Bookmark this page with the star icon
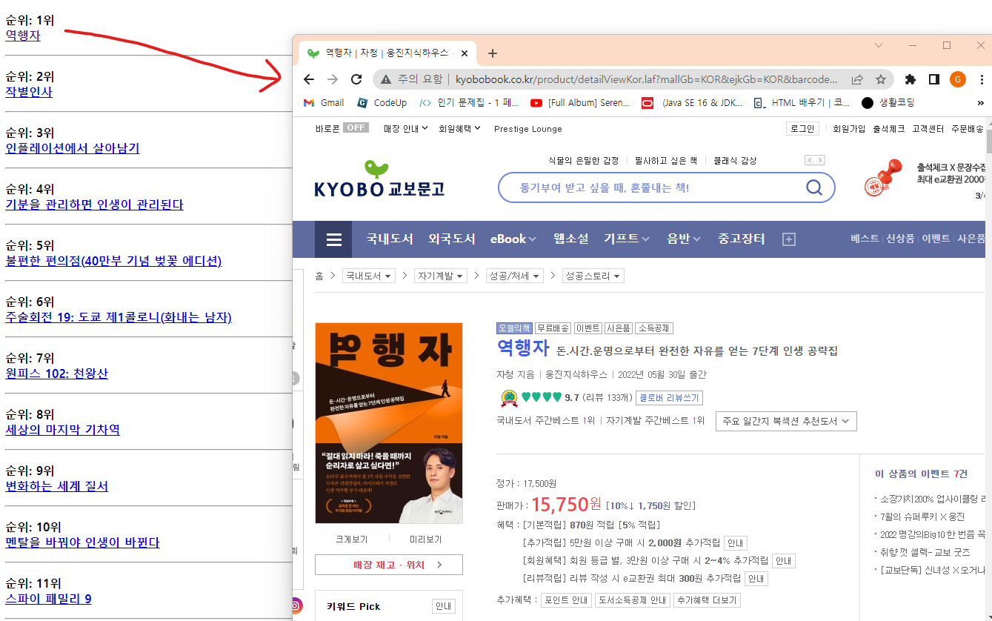The height and width of the screenshot is (621, 992). [x=881, y=79]
